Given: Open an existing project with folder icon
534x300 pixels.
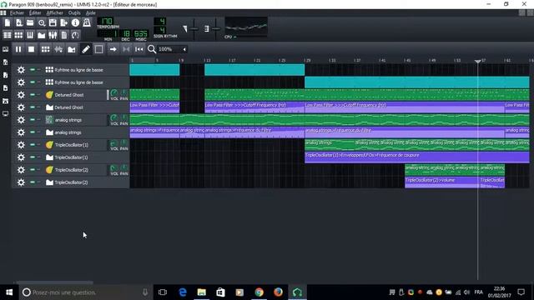Looking at the screenshot, I should (x=30, y=22).
